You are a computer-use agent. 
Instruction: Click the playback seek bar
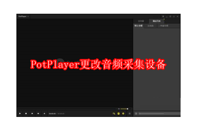pyautogui.click(x=67, y=108)
